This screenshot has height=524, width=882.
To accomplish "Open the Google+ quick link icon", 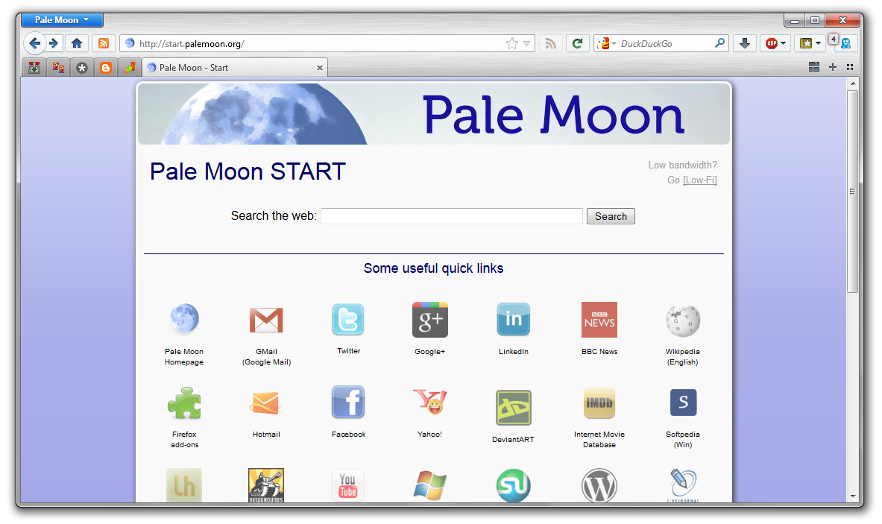I will coord(429,320).
